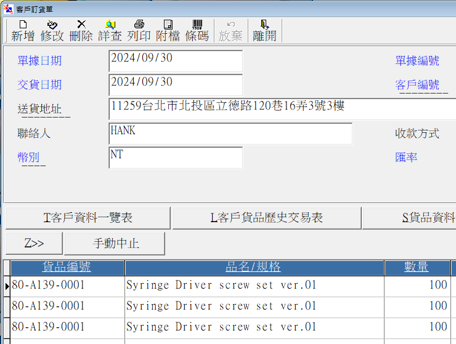
Task: Click the 離開 (Exit) toolbar icon
Action: (x=264, y=30)
